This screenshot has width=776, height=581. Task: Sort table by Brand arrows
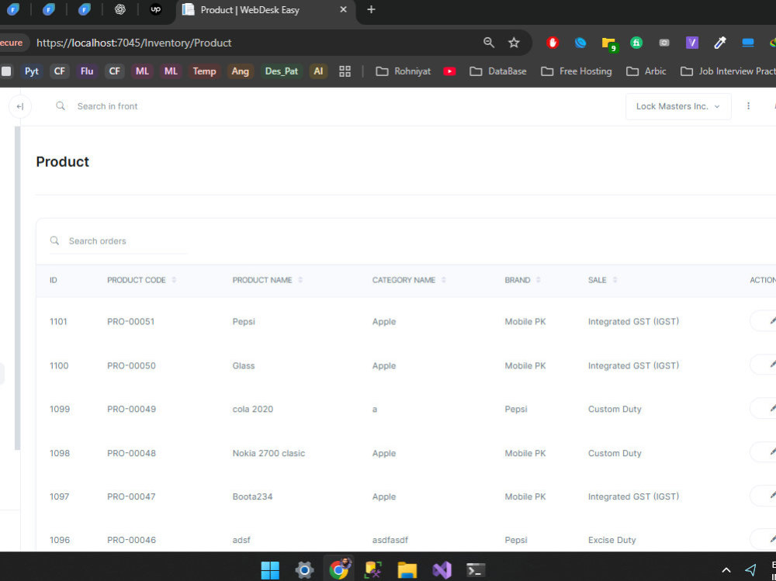point(538,280)
